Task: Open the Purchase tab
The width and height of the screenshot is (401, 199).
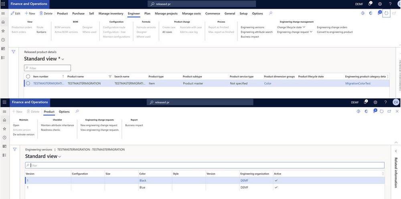Action: (x=78, y=14)
